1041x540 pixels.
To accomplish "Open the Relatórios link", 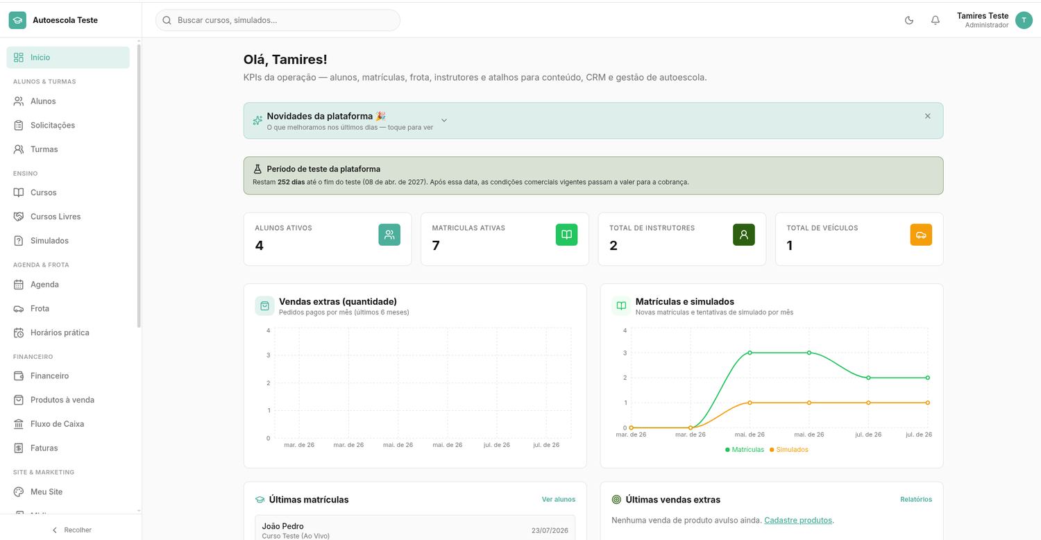I will point(916,499).
